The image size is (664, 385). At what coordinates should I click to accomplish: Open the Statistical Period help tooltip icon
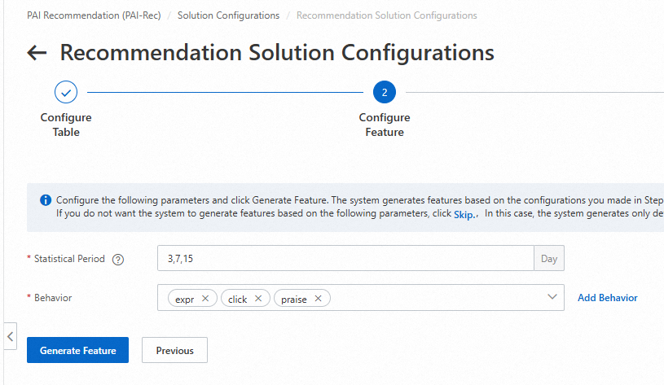coord(118,260)
